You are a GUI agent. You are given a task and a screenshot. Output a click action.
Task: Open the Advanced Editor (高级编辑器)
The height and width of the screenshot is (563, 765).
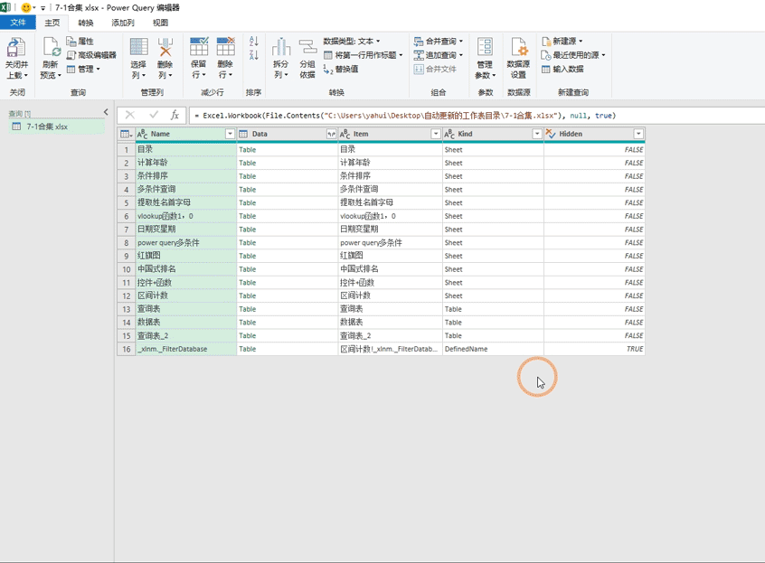click(91, 55)
